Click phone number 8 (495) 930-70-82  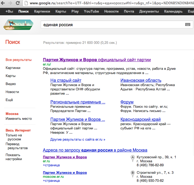coord(150,180)
